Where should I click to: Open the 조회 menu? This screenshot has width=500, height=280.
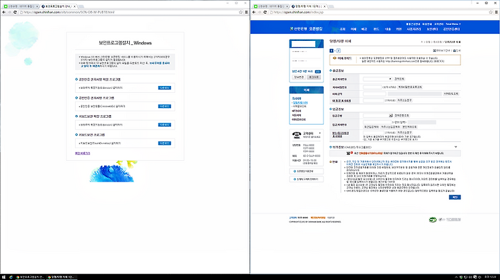coord(343,29)
